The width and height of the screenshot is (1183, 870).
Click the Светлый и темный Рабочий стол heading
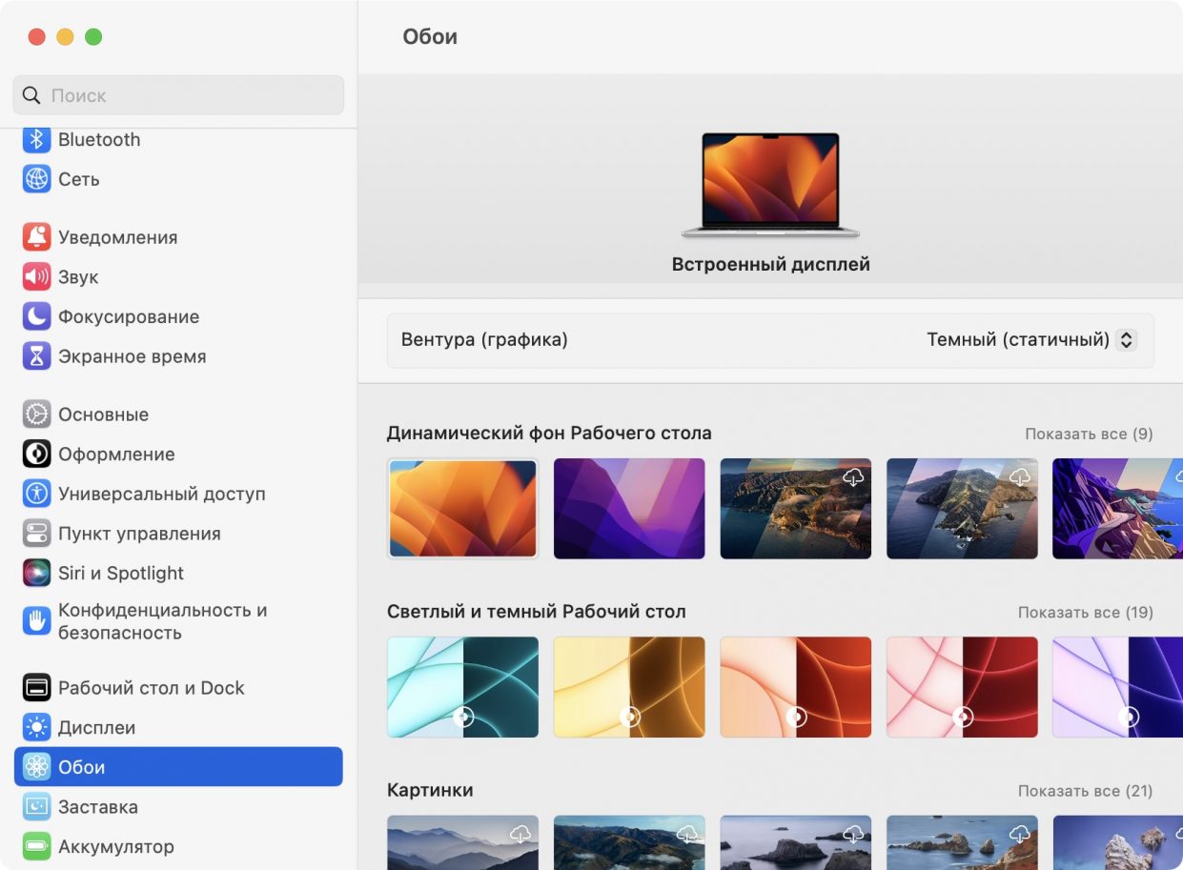point(537,612)
